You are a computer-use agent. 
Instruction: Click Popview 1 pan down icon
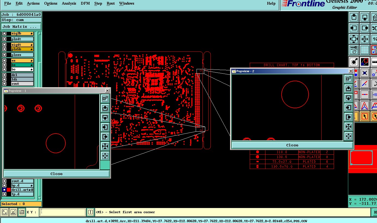[x=105, y=118]
